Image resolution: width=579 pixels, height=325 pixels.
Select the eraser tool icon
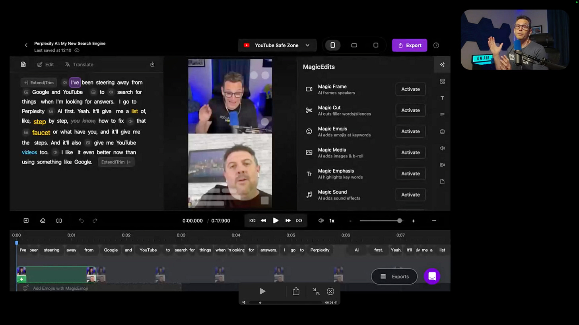[x=43, y=221]
